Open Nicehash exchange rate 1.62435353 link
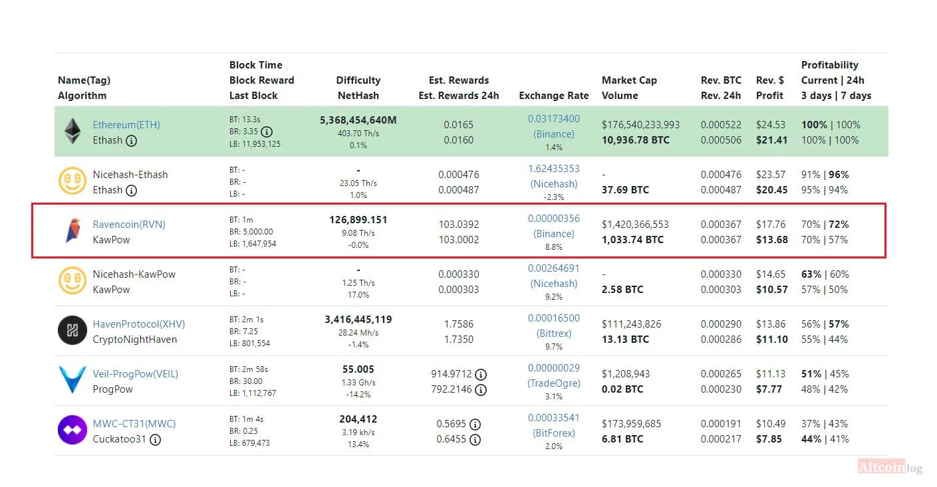 [x=554, y=169]
